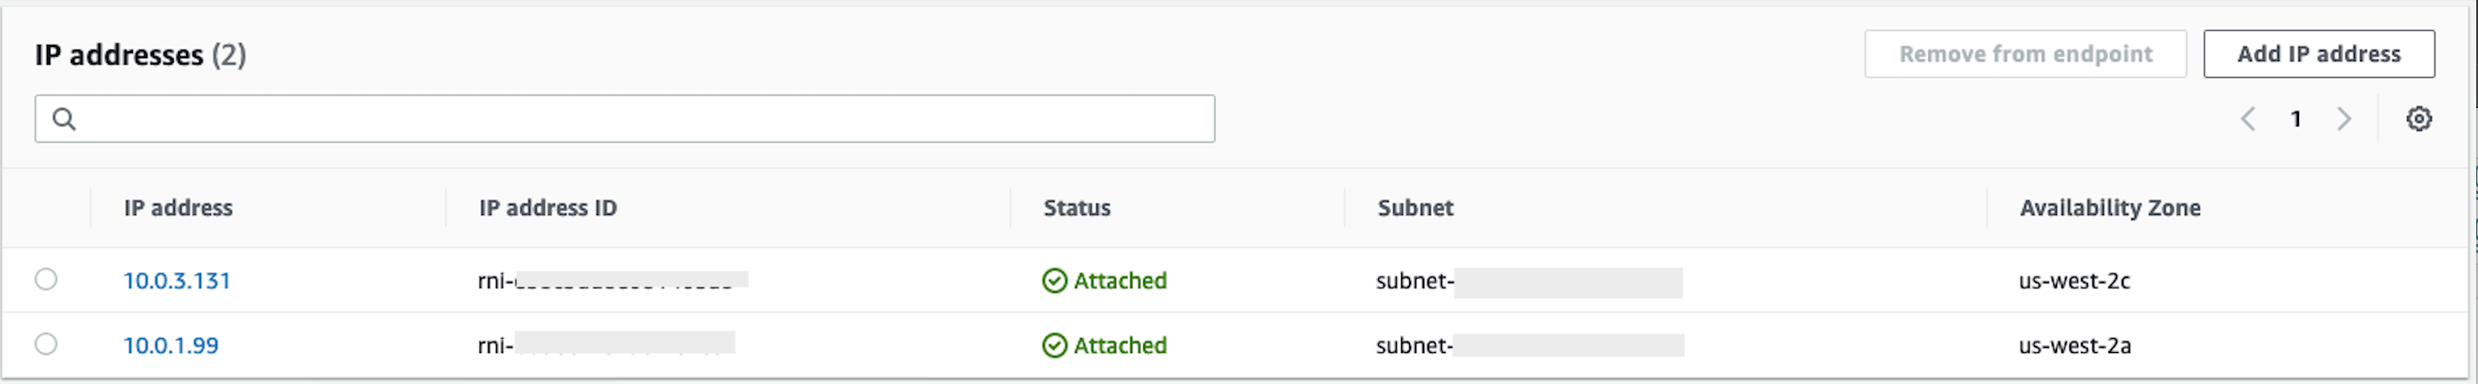Sort by the Status column header
2478x384 pixels.
pyautogui.click(x=1077, y=208)
